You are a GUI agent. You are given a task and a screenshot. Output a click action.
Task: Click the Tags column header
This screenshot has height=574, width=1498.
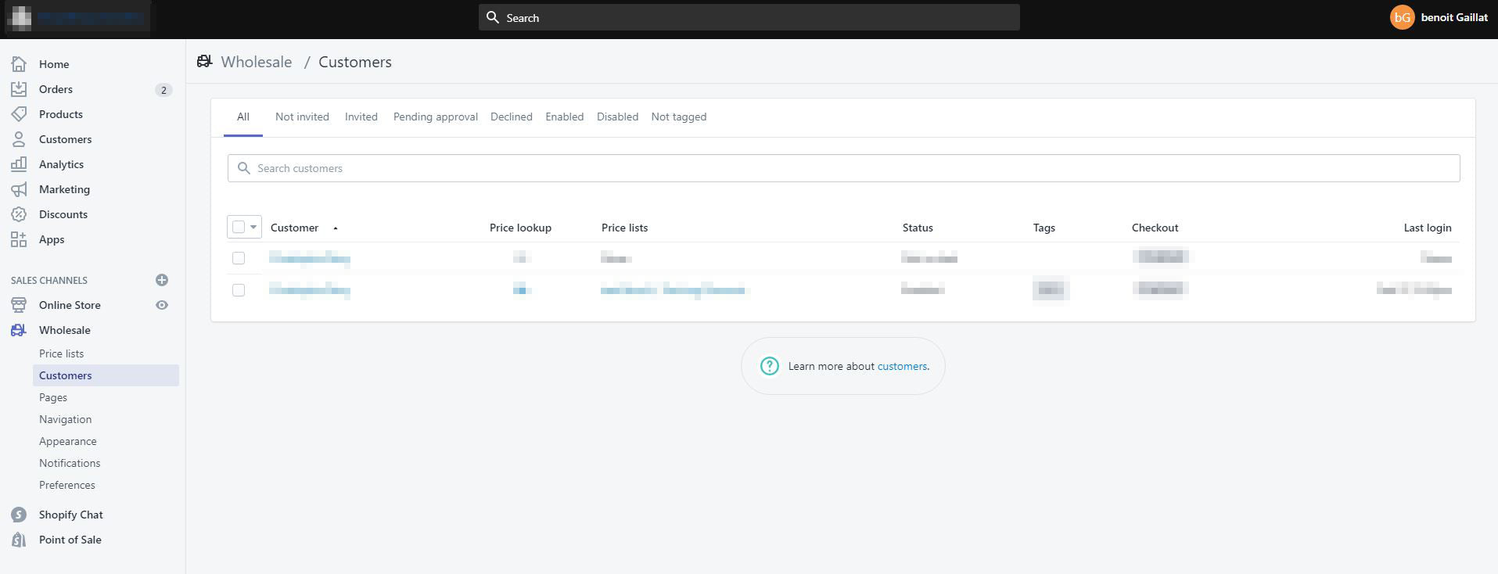coord(1044,228)
